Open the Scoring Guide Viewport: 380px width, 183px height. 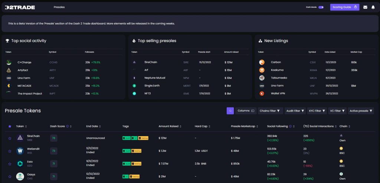coord(345,7)
